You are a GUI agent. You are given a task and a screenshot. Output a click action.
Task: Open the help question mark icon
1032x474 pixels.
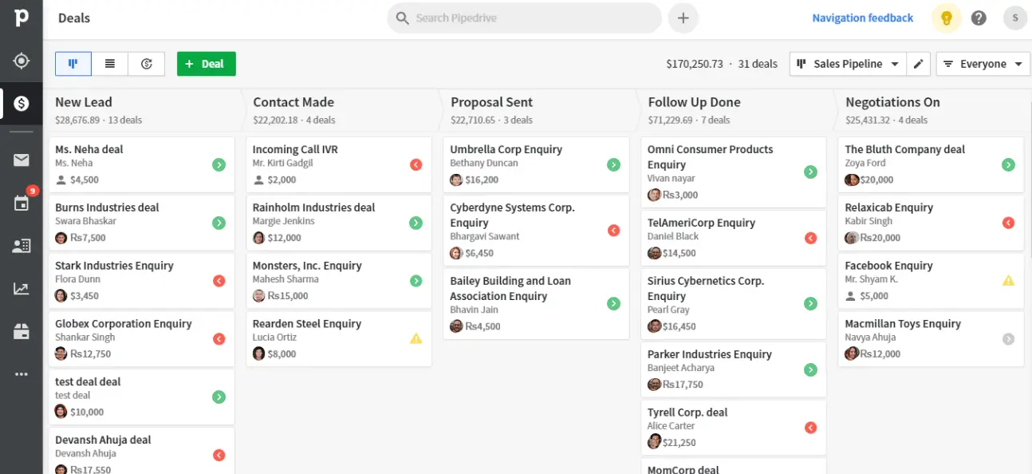tap(979, 18)
